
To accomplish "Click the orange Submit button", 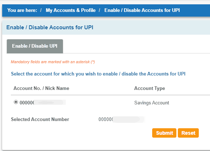I will point(164,133).
